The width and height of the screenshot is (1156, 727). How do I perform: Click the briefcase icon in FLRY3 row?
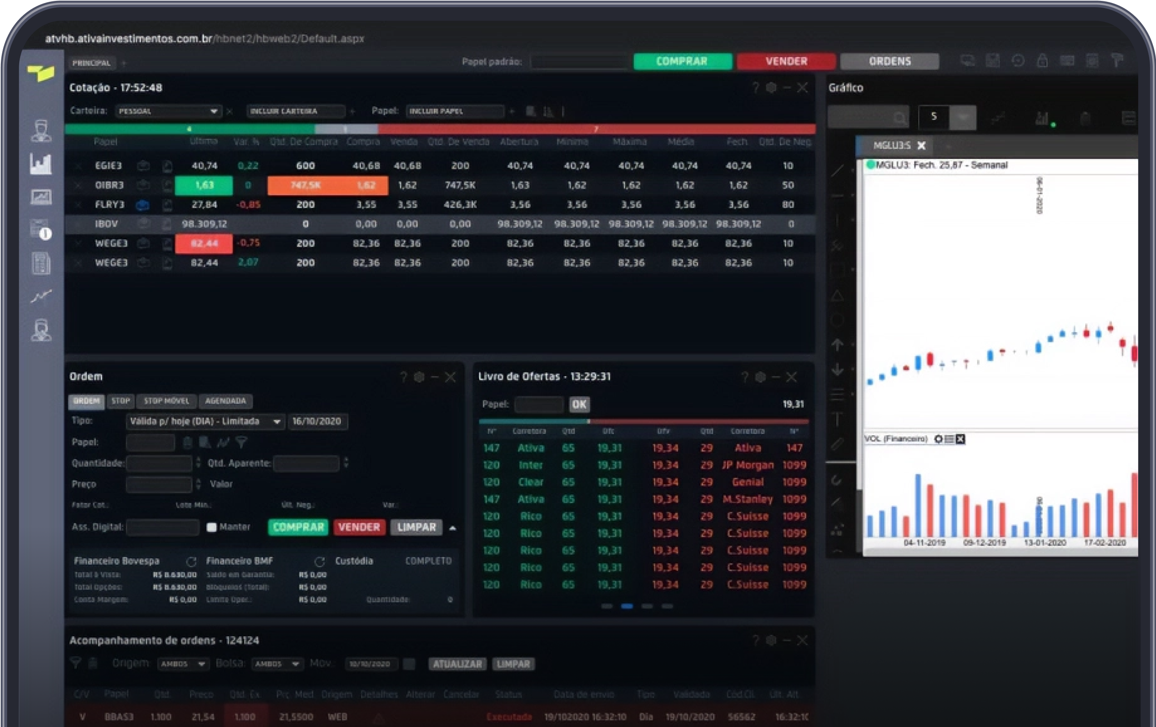(x=142, y=205)
